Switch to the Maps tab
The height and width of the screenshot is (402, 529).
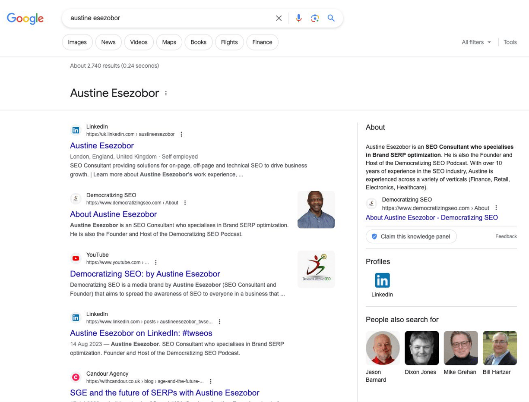coord(169,42)
